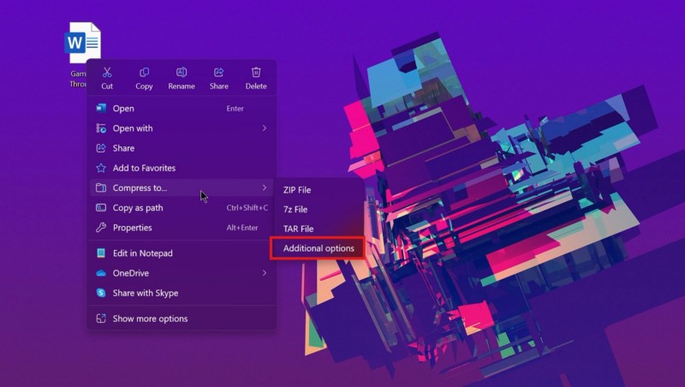Click the OneDrive cloud icon
The width and height of the screenshot is (685, 387).
(101, 273)
